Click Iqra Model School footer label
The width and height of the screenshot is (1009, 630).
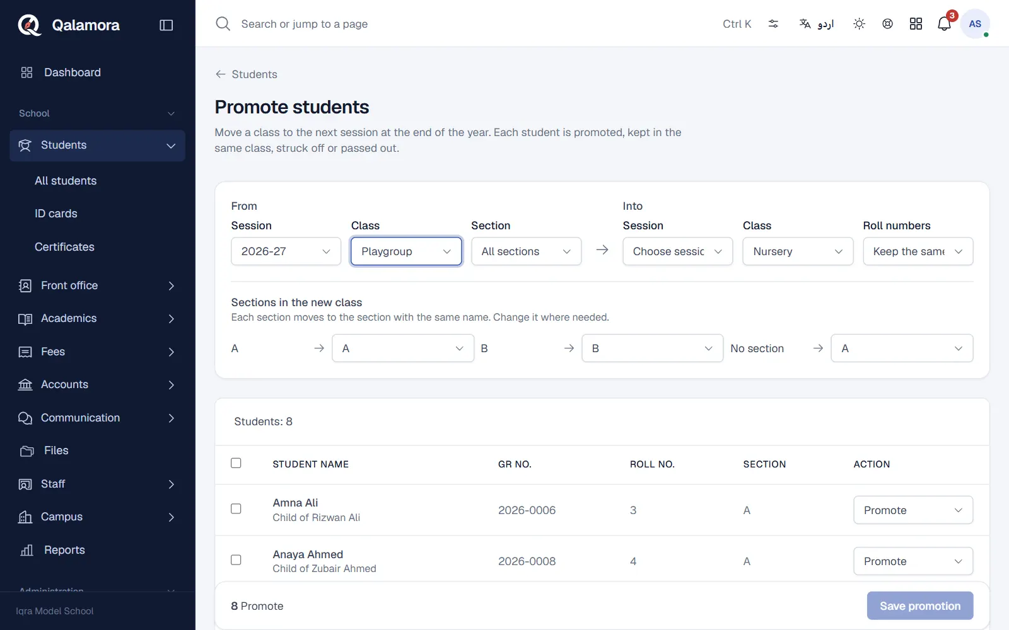pyautogui.click(x=54, y=611)
